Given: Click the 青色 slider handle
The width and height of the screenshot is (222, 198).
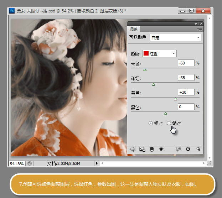Looking at the screenshot, I should coord(145,70).
